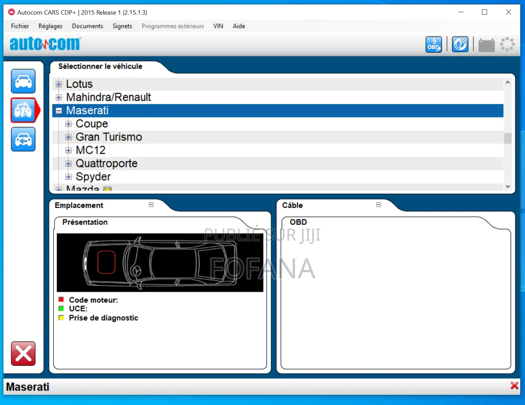
Task: Expand the Spyder model node
Action: pos(69,177)
